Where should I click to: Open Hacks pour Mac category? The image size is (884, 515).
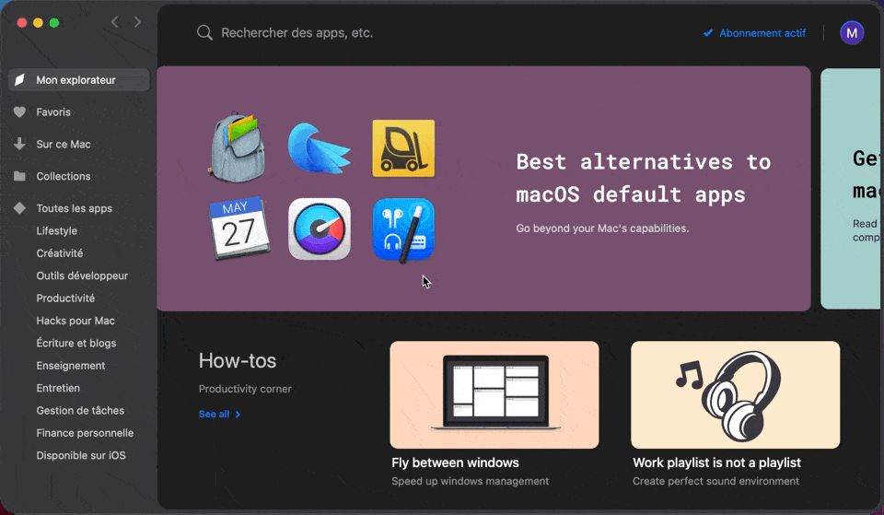76,321
